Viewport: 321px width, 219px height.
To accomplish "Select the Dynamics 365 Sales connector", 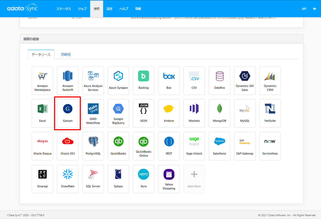I will pyautogui.click(x=245, y=81).
